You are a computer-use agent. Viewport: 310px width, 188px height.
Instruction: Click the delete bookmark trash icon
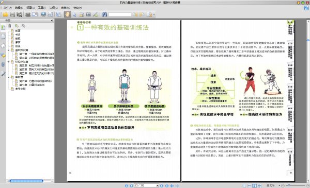[9, 26]
